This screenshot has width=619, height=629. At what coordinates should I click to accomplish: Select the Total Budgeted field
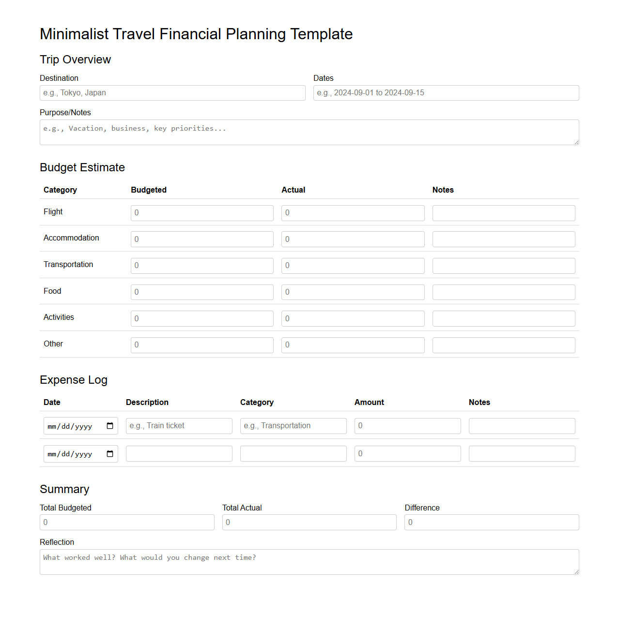tap(126, 522)
